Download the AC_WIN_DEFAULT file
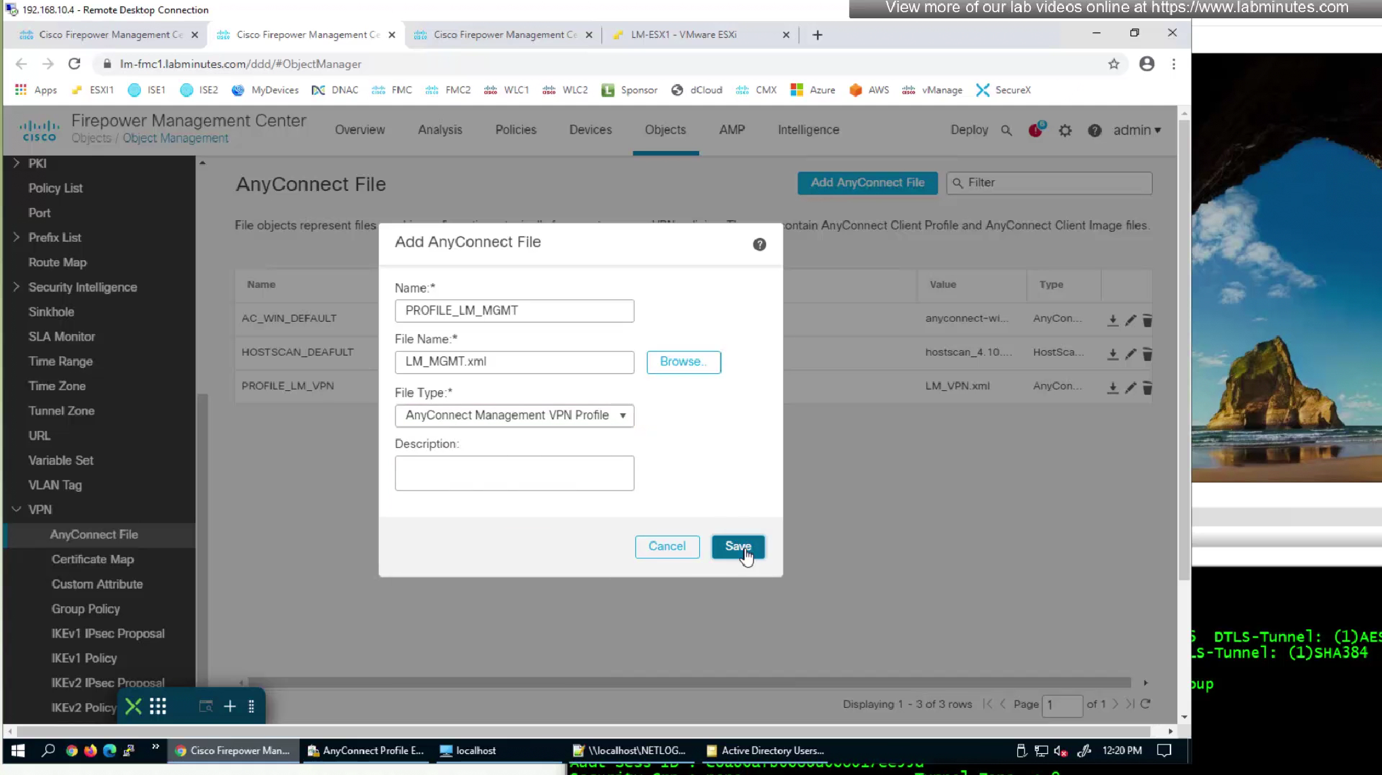Image resolution: width=1382 pixels, height=775 pixels. click(1112, 320)
